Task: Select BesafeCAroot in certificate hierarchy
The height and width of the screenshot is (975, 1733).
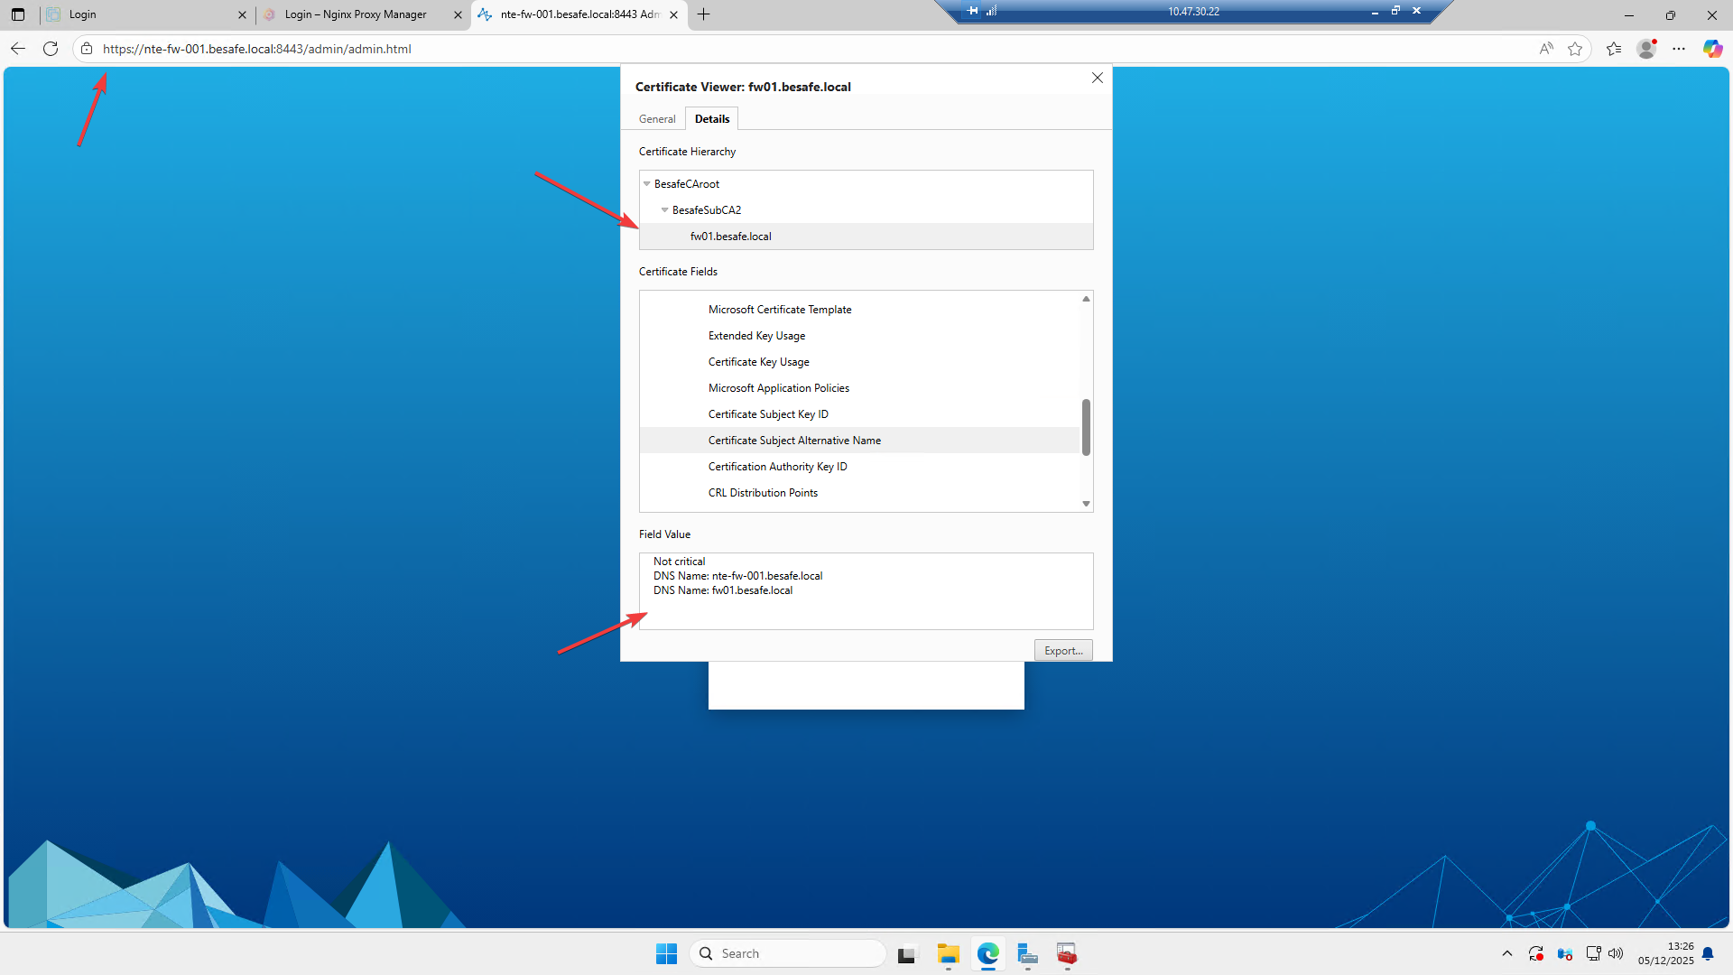Action: point(687,184)
